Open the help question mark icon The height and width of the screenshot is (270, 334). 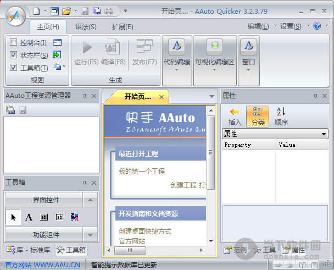317,26
